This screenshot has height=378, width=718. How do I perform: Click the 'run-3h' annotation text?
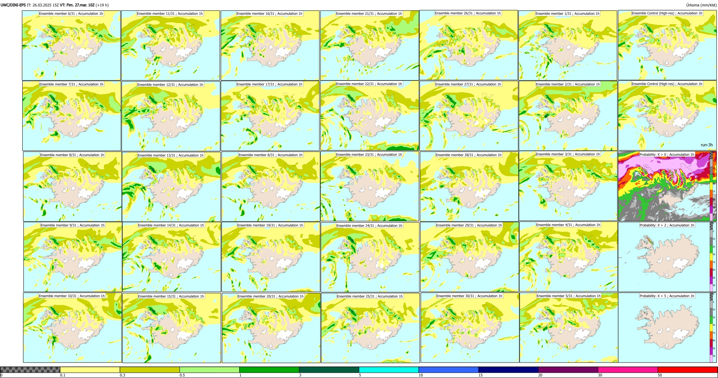(x=707, y=145)
